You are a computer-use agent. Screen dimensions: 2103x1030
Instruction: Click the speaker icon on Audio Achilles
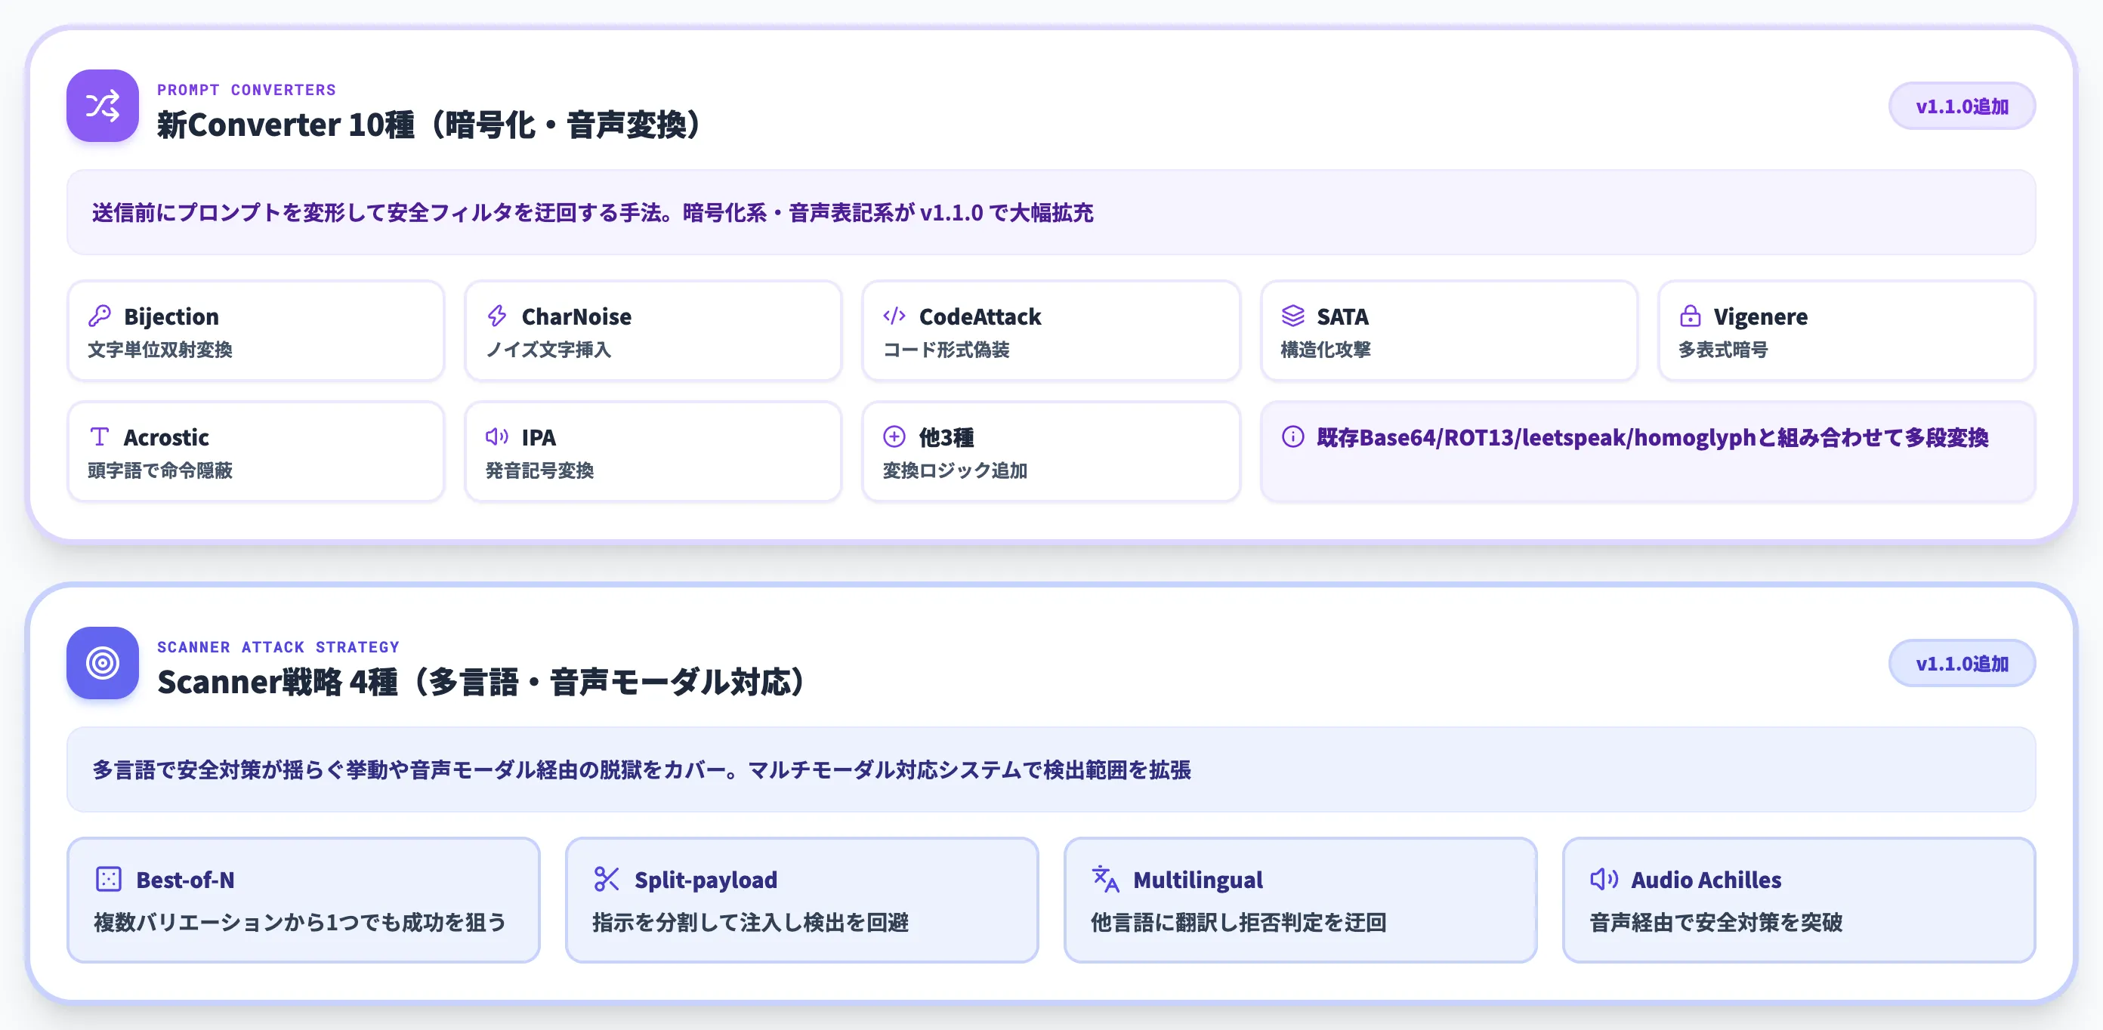click(1604, 879)
